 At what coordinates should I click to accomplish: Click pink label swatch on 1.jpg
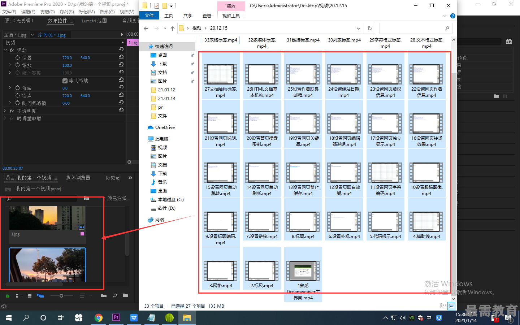[82, 234]
